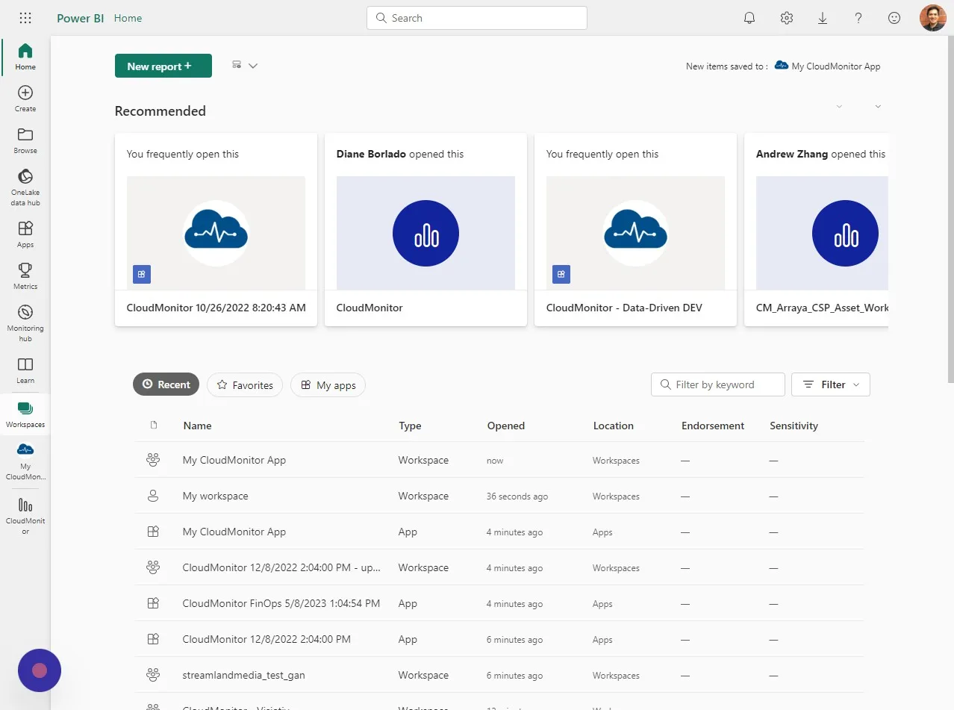
Task: Switch to the Recent tab
Action: click(166, 384)
